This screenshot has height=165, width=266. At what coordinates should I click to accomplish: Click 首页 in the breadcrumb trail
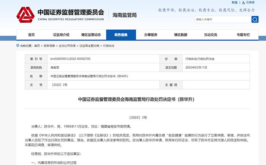pyautogui.click(x=36, y=46)
